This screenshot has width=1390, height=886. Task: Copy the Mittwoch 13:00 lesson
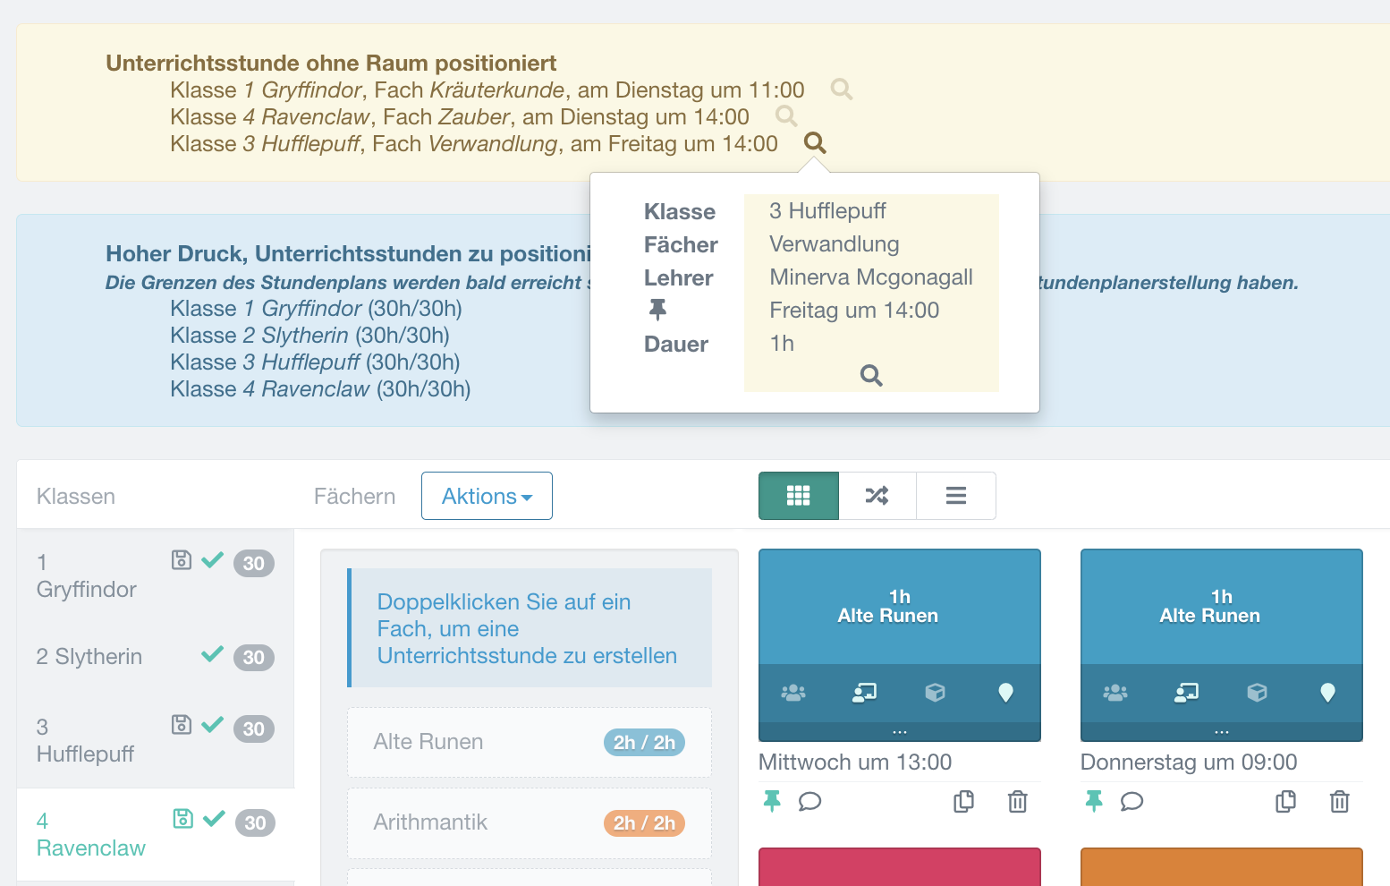click(x=963, y=801)
